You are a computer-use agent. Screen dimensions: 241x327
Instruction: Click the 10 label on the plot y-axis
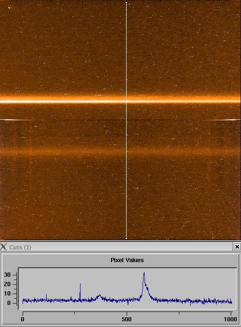click(x=7, y=294)
